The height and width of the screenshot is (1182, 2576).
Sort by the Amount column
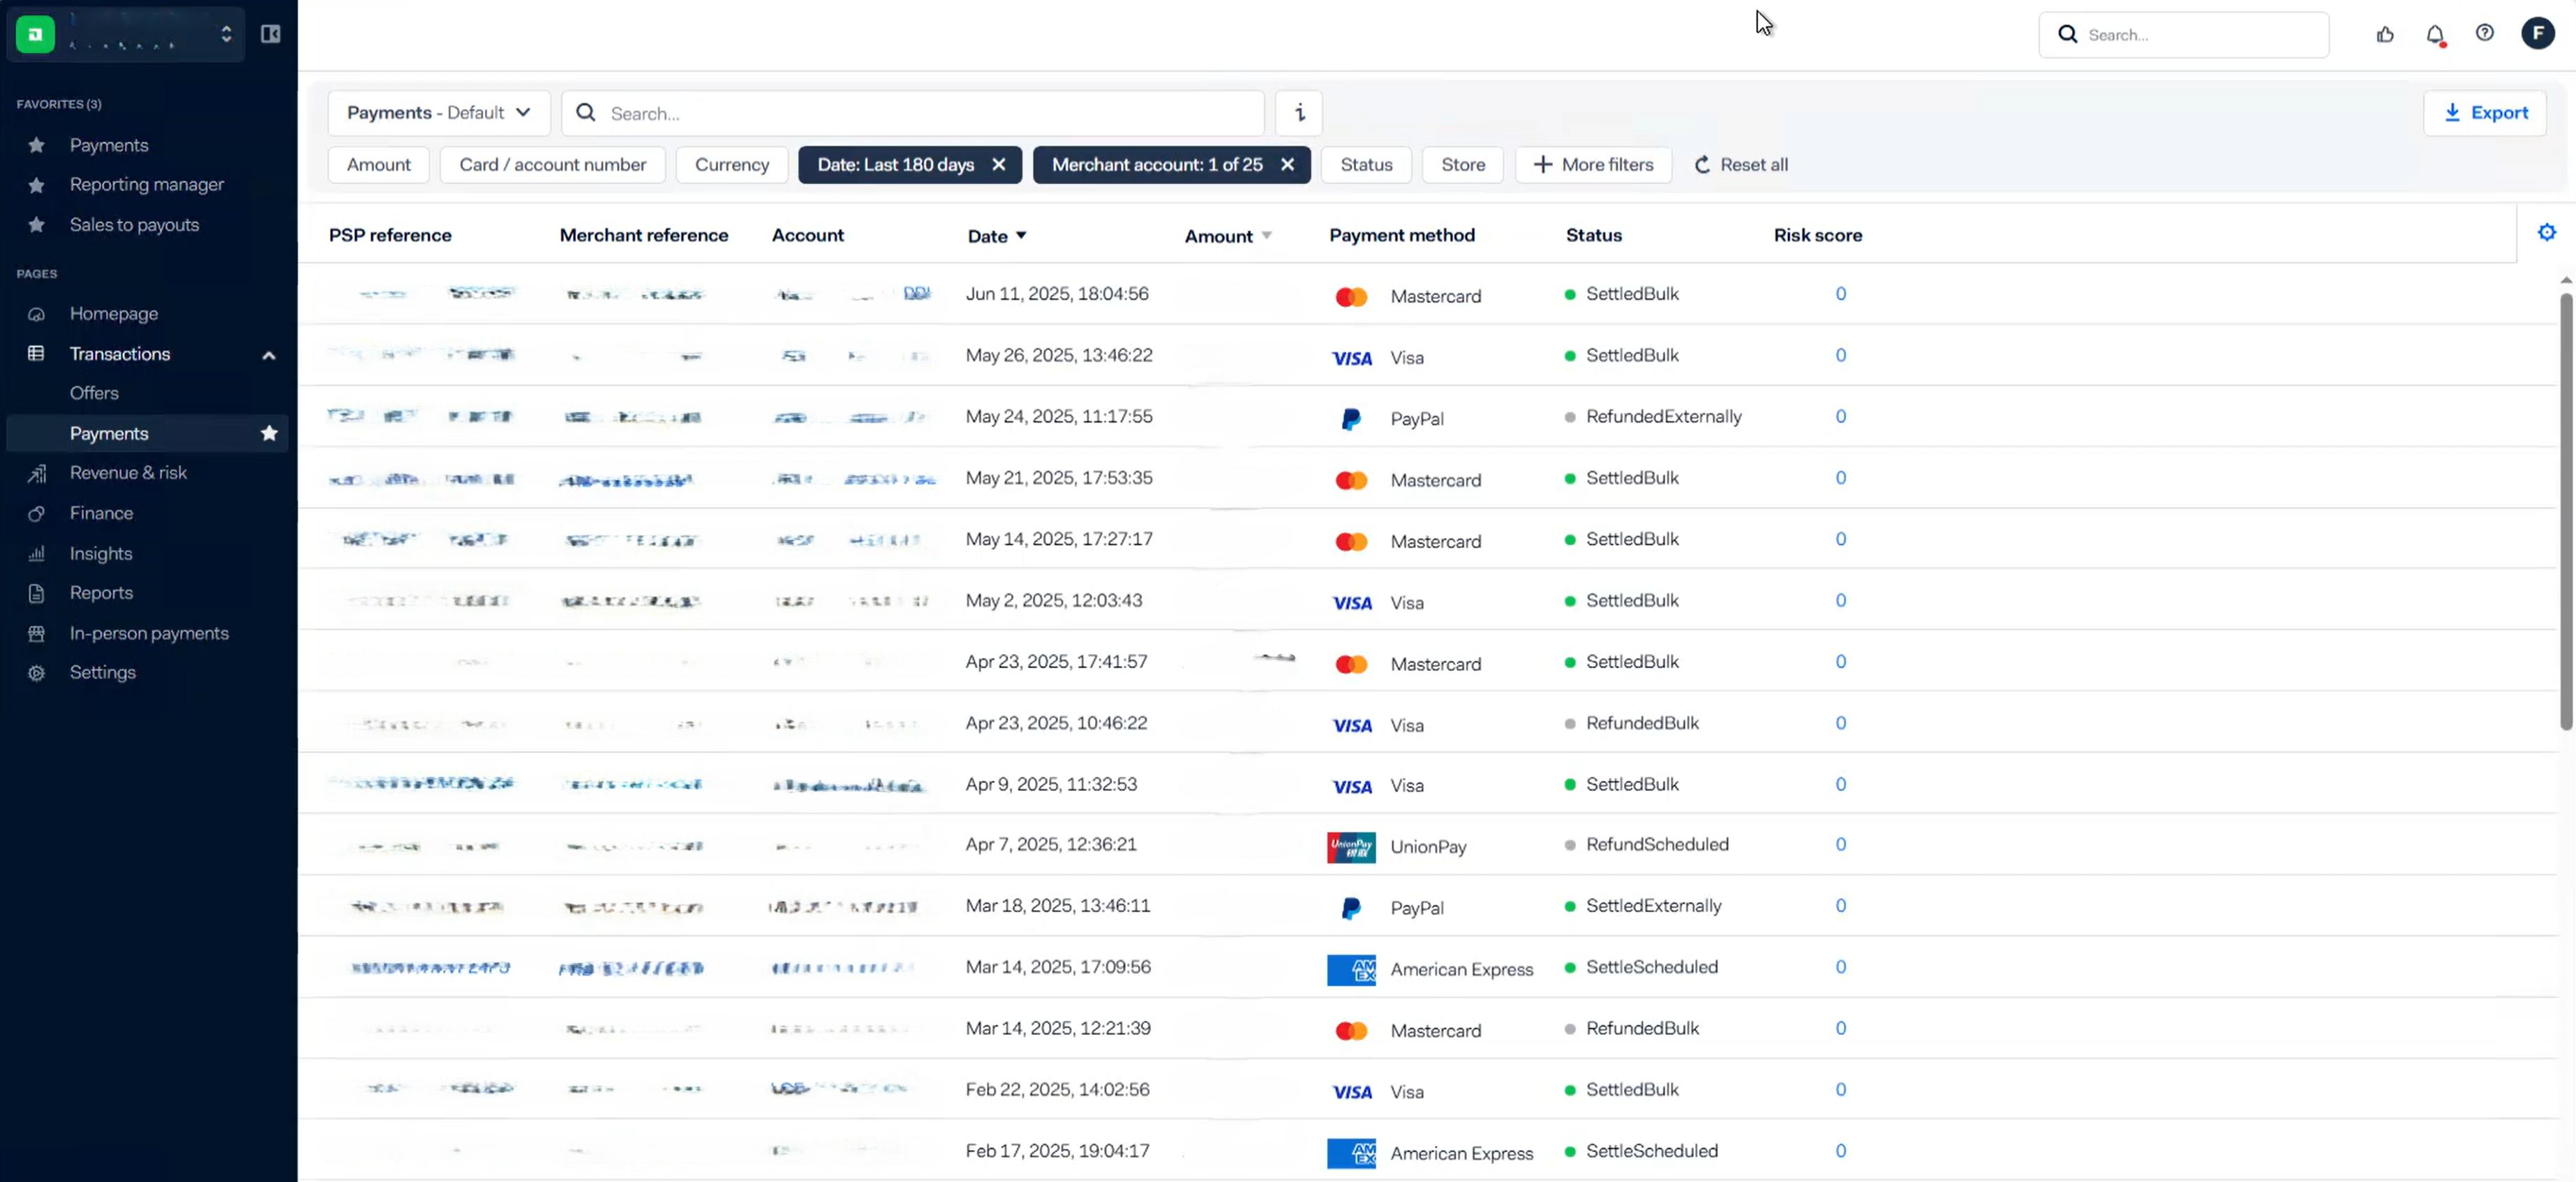1228,236
